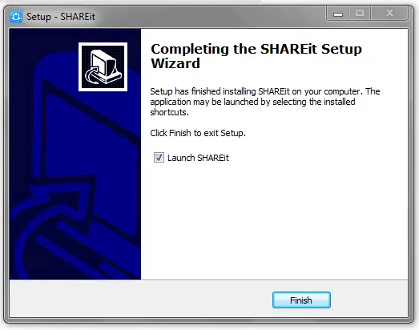Click the curved arrow on the installer icon

pyautogui.click(x=92, y=76)
